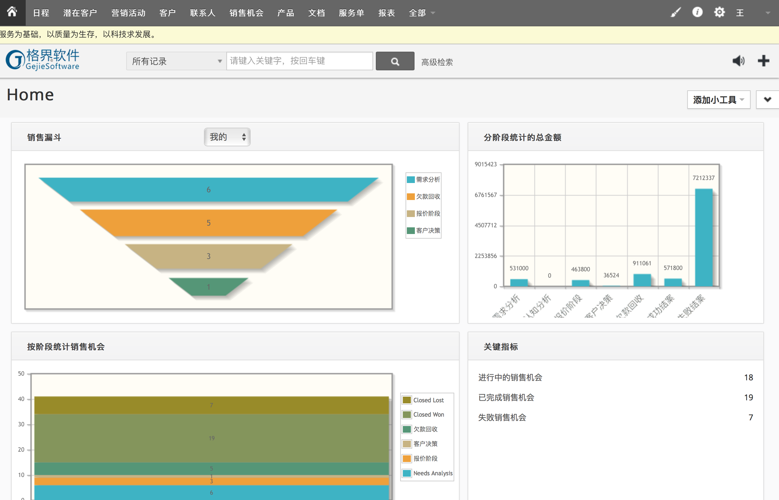Open the settings gear icon
Screen dimensions: 779x500
pyautogui.click(x=719, y=13)
